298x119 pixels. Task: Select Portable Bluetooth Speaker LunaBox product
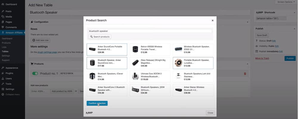point(193,63)
